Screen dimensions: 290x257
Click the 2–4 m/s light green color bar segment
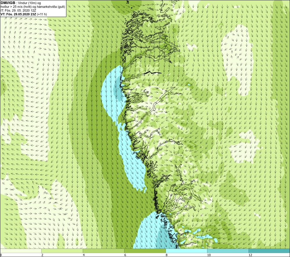pos(62,251)
